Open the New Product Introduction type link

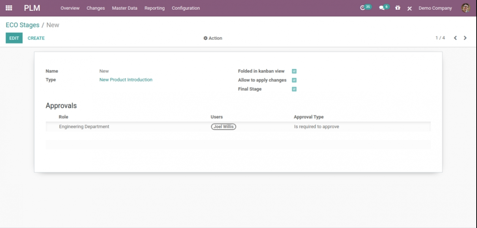(x=126, y=80)
